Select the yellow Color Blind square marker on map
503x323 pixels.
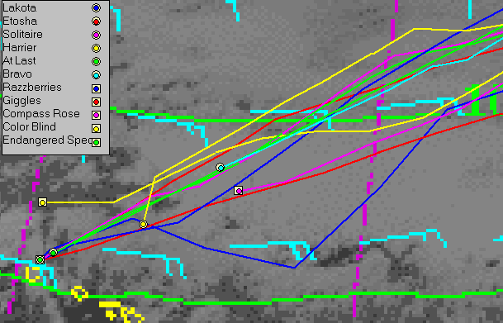click(42, 202)
